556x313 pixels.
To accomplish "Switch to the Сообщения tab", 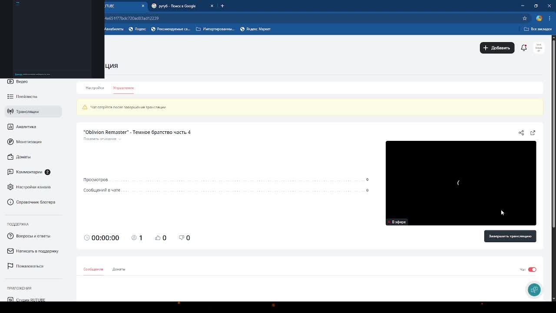I will tap(93, 269).
